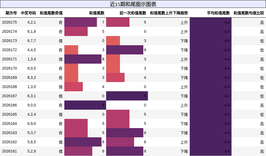The width and height of the screenshot is (266, 156).
Task: Select issue number 2026171
Action: (x=9, y=59)
